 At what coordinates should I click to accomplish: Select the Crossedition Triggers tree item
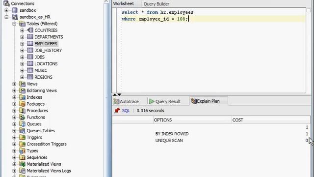pyautogui.click(x=47, y=144)
